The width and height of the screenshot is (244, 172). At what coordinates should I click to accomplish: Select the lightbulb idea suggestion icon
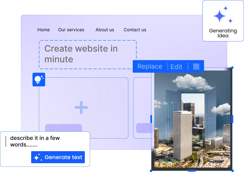(x=39, y=80)
